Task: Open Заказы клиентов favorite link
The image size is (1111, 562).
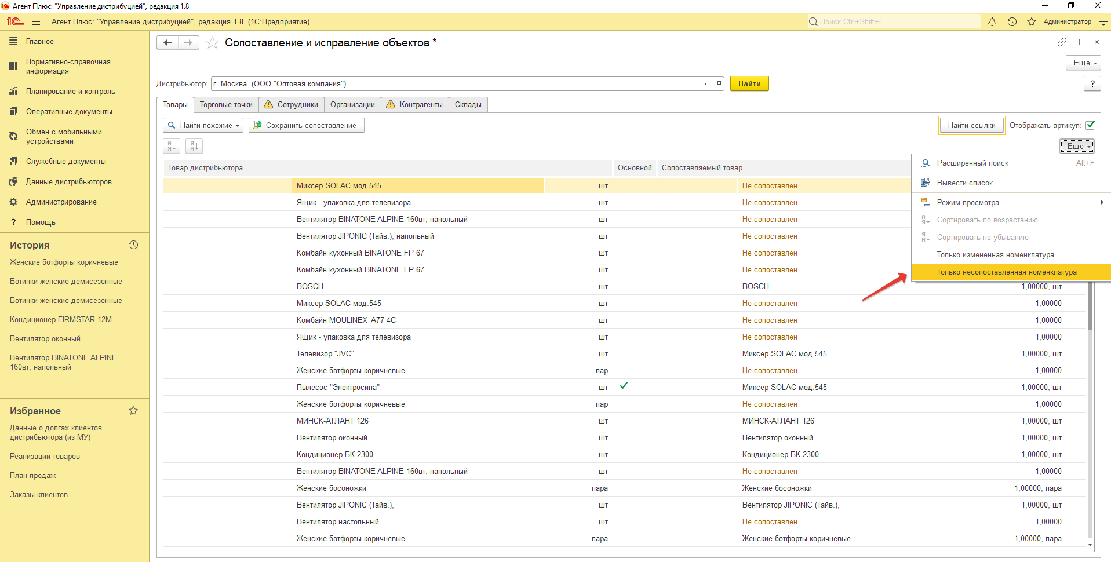Action: [39, 495]
